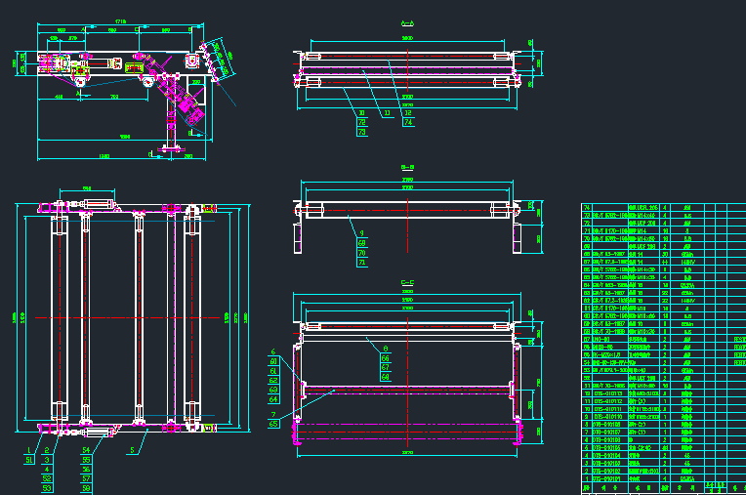The height and width of the screenshot is (495, 746).
Task: Click part balloon number 7
Action: (273, 415)
